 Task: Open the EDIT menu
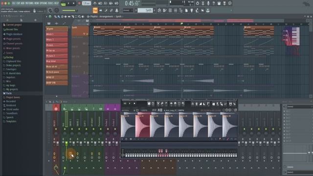(x=18, y=3)
